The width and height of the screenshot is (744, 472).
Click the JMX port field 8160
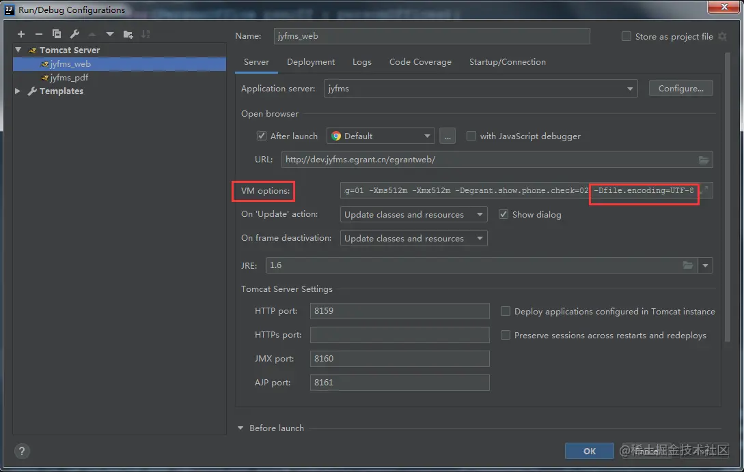(400, 359)
